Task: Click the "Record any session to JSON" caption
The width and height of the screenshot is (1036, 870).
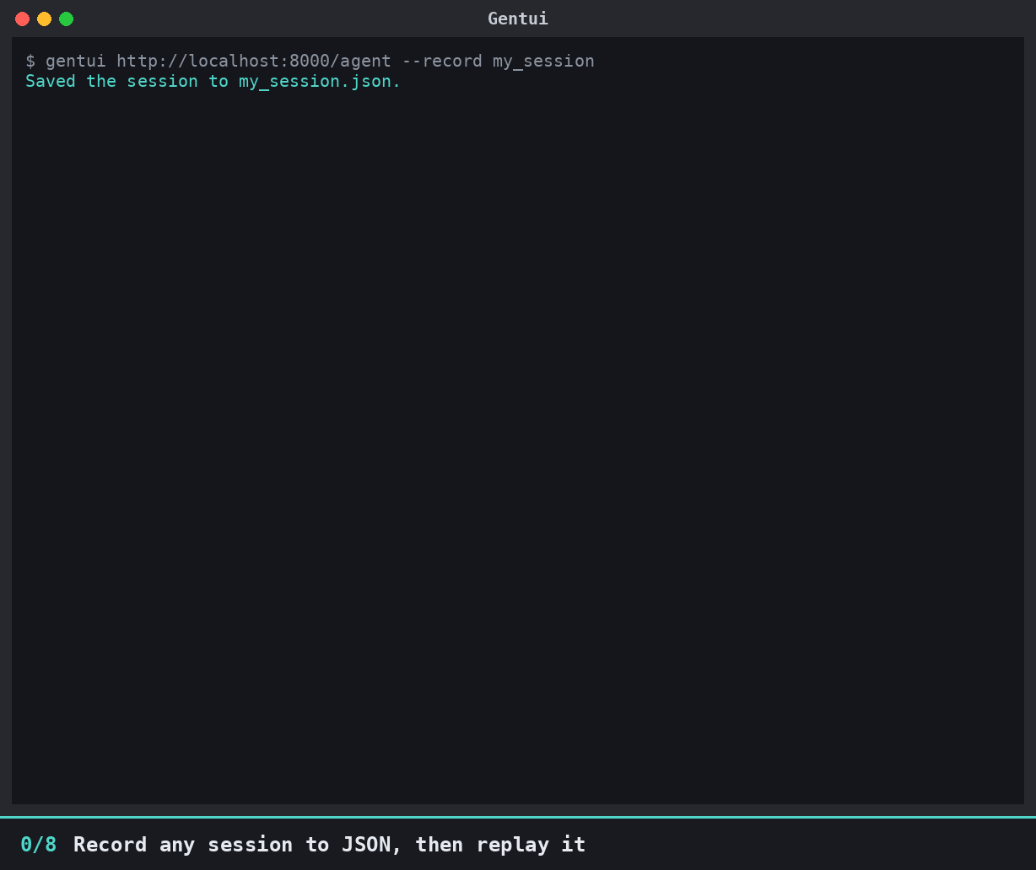Action: click(330, 844)
